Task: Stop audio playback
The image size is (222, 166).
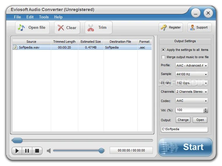Action: coord(37,151)
